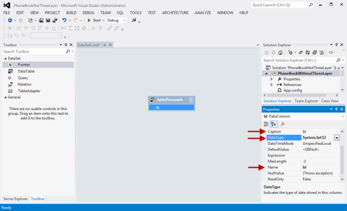Expand the Properties node in Solution Explorer

(272, 79)
